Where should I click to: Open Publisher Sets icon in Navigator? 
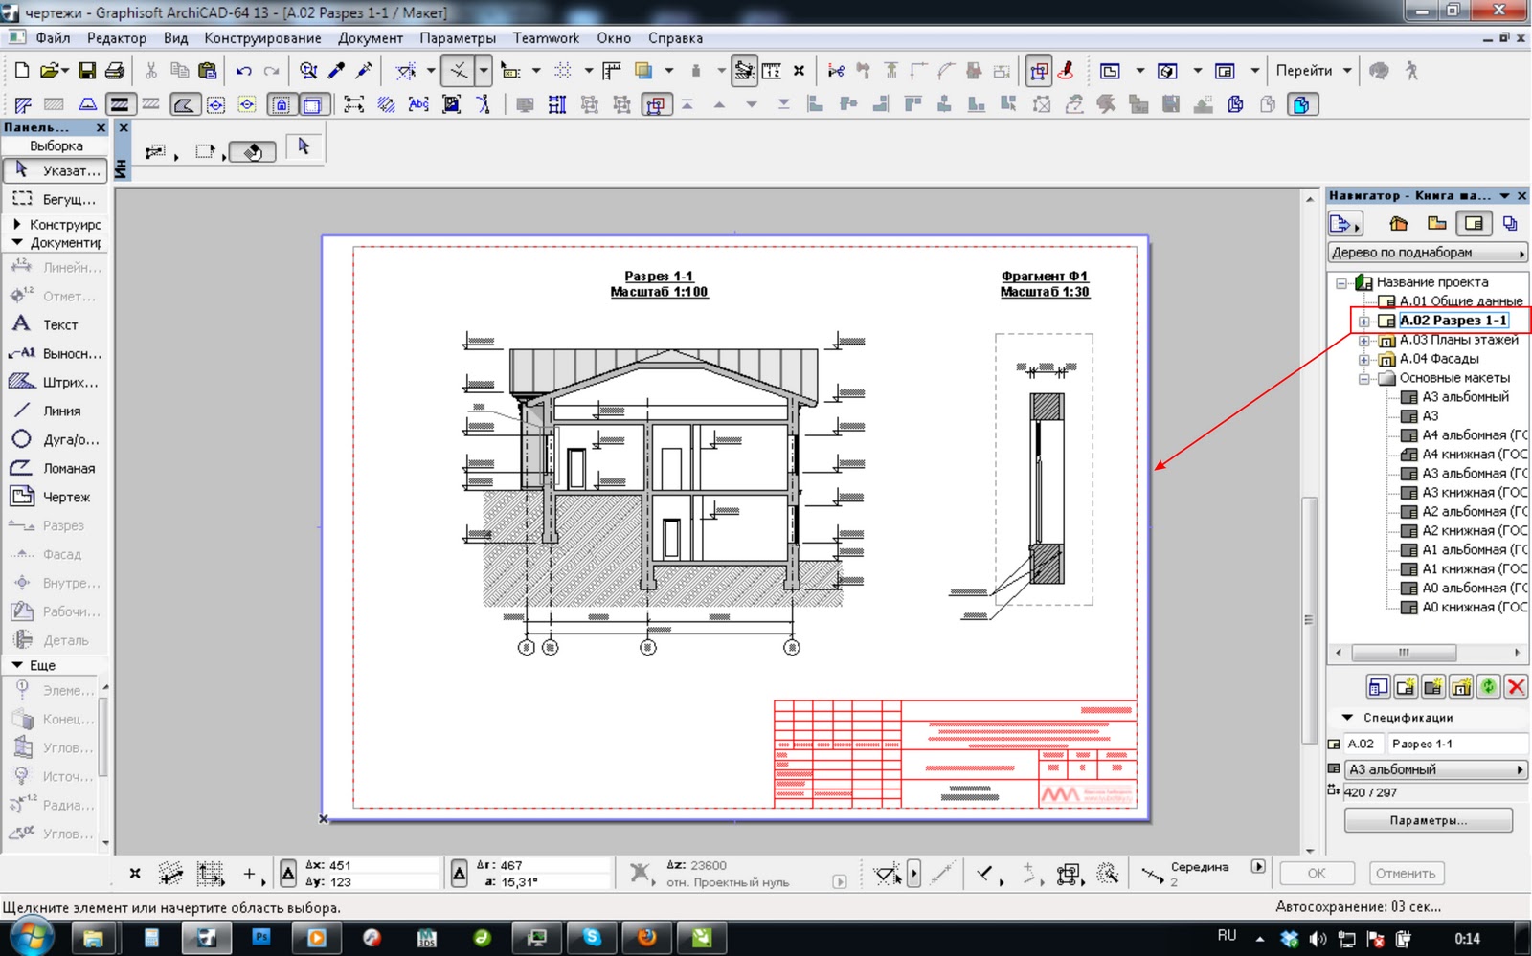pos(1511,224)
